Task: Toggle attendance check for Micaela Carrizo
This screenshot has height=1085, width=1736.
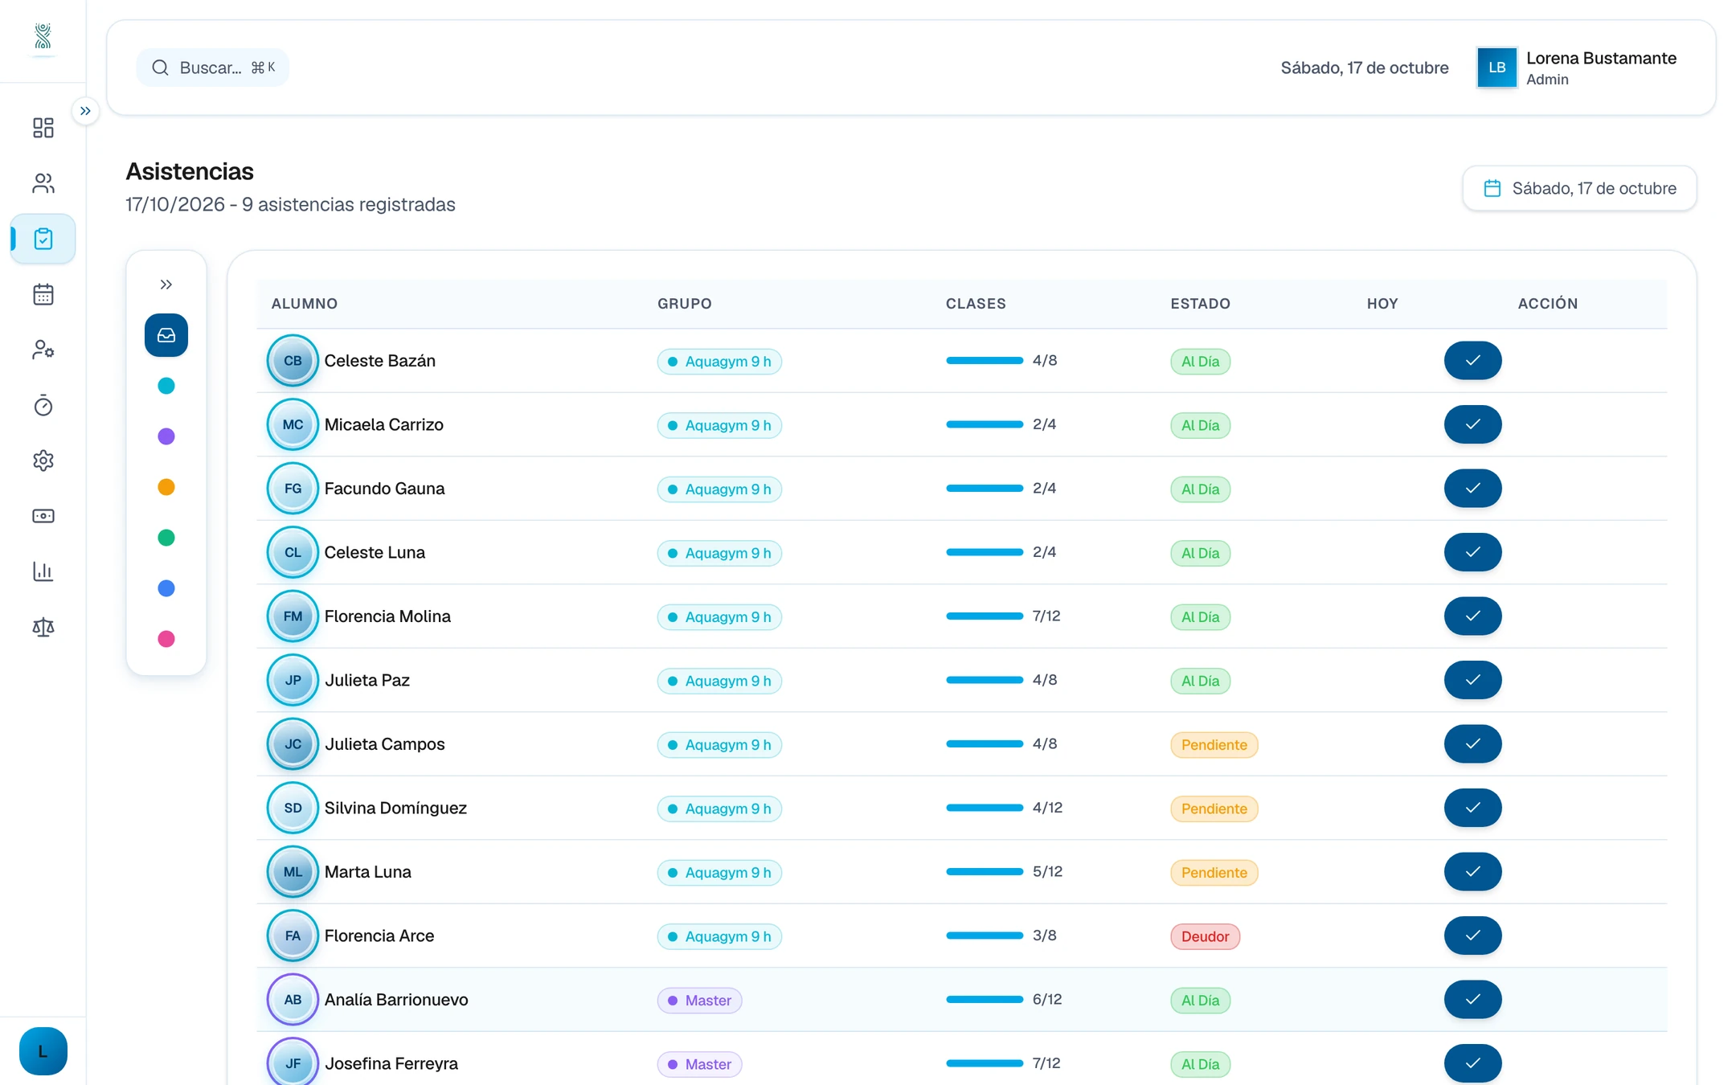Action: tap(1472, 424)
